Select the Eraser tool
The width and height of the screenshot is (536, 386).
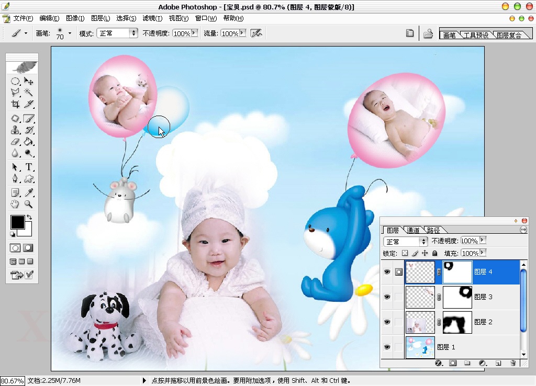[15, 141]
